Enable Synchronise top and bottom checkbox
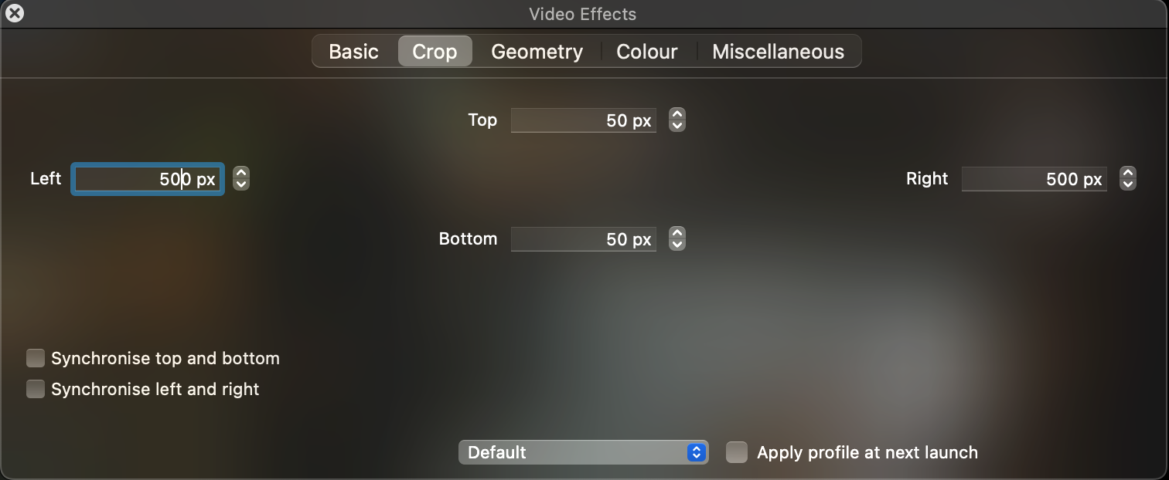 36,358
